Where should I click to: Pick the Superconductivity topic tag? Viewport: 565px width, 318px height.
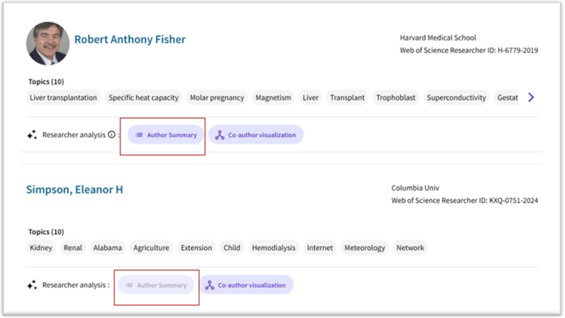click(x=456, y=98)
